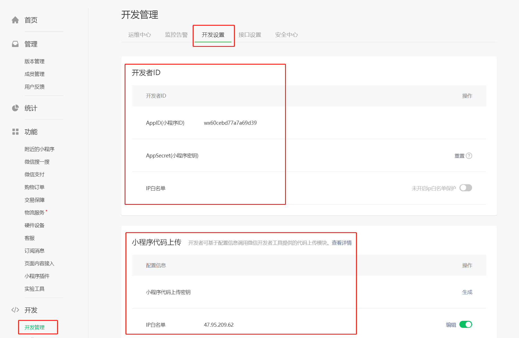Select 开发管理 in the sidebar
Viewport: 519px width, 338px height.
click(34, 327)
